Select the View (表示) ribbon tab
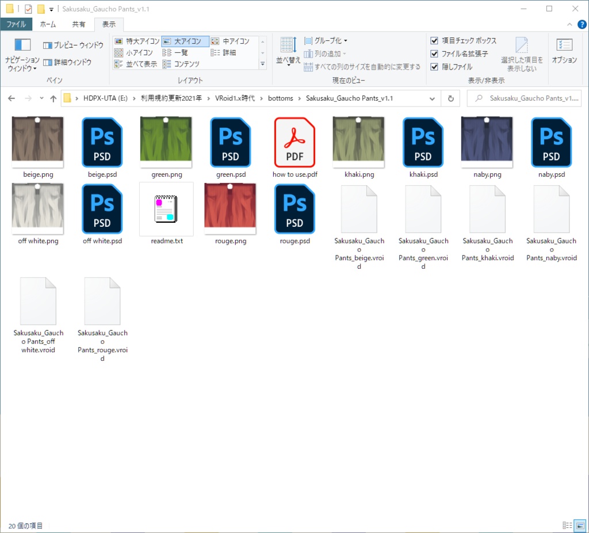This screenshot has width=589, height=533. click(x=109, y=24)
